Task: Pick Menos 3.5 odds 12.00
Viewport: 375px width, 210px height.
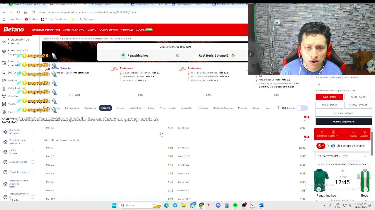Action: pos(302,148)
